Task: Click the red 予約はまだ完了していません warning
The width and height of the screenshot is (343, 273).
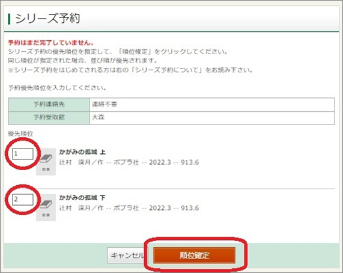Action: point(50,42)
